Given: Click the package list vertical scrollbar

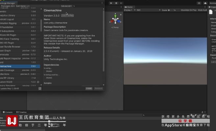Looking at the screenshot, I should (41, 25).
